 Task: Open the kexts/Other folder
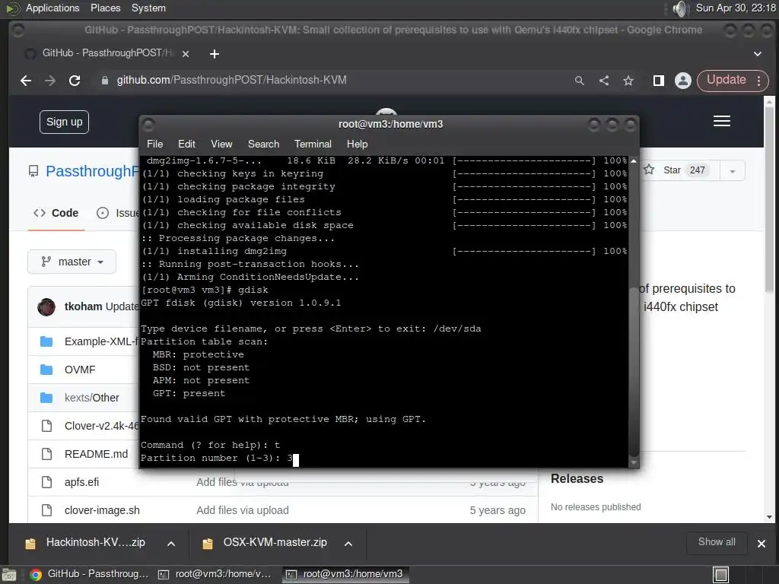coord(92,398)
